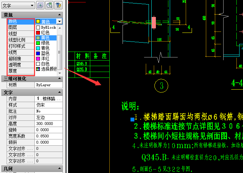The width and height of the screenshot is (243, 173).
Task: Choose ByBlock in the color list
Action: coord(46,27)
